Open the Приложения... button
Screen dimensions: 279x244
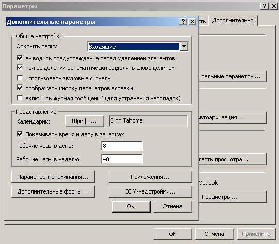[151, 177]
